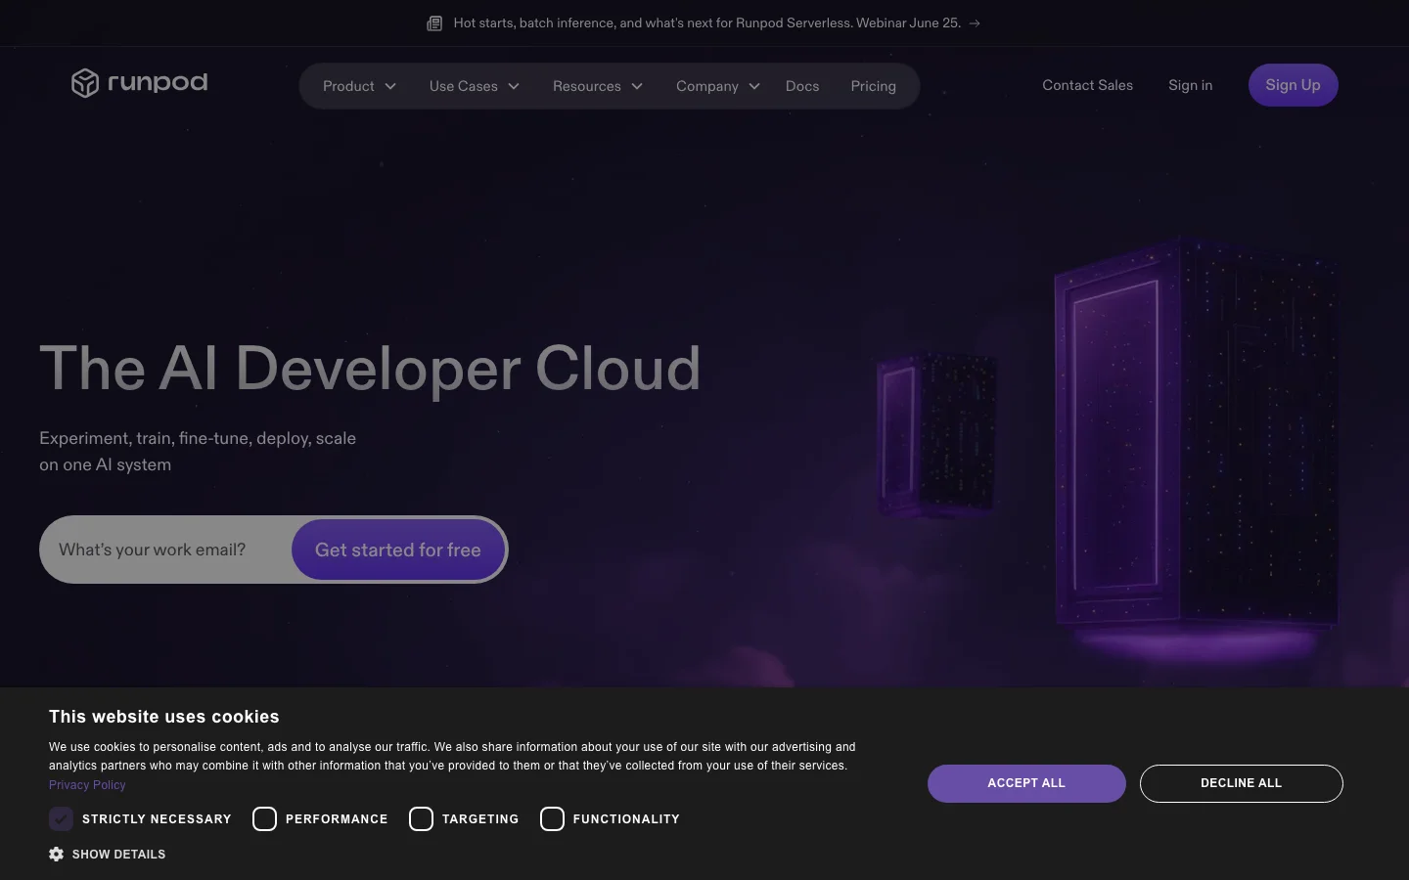
Task: Click the Sign in link
Action: click(1190, 85)
